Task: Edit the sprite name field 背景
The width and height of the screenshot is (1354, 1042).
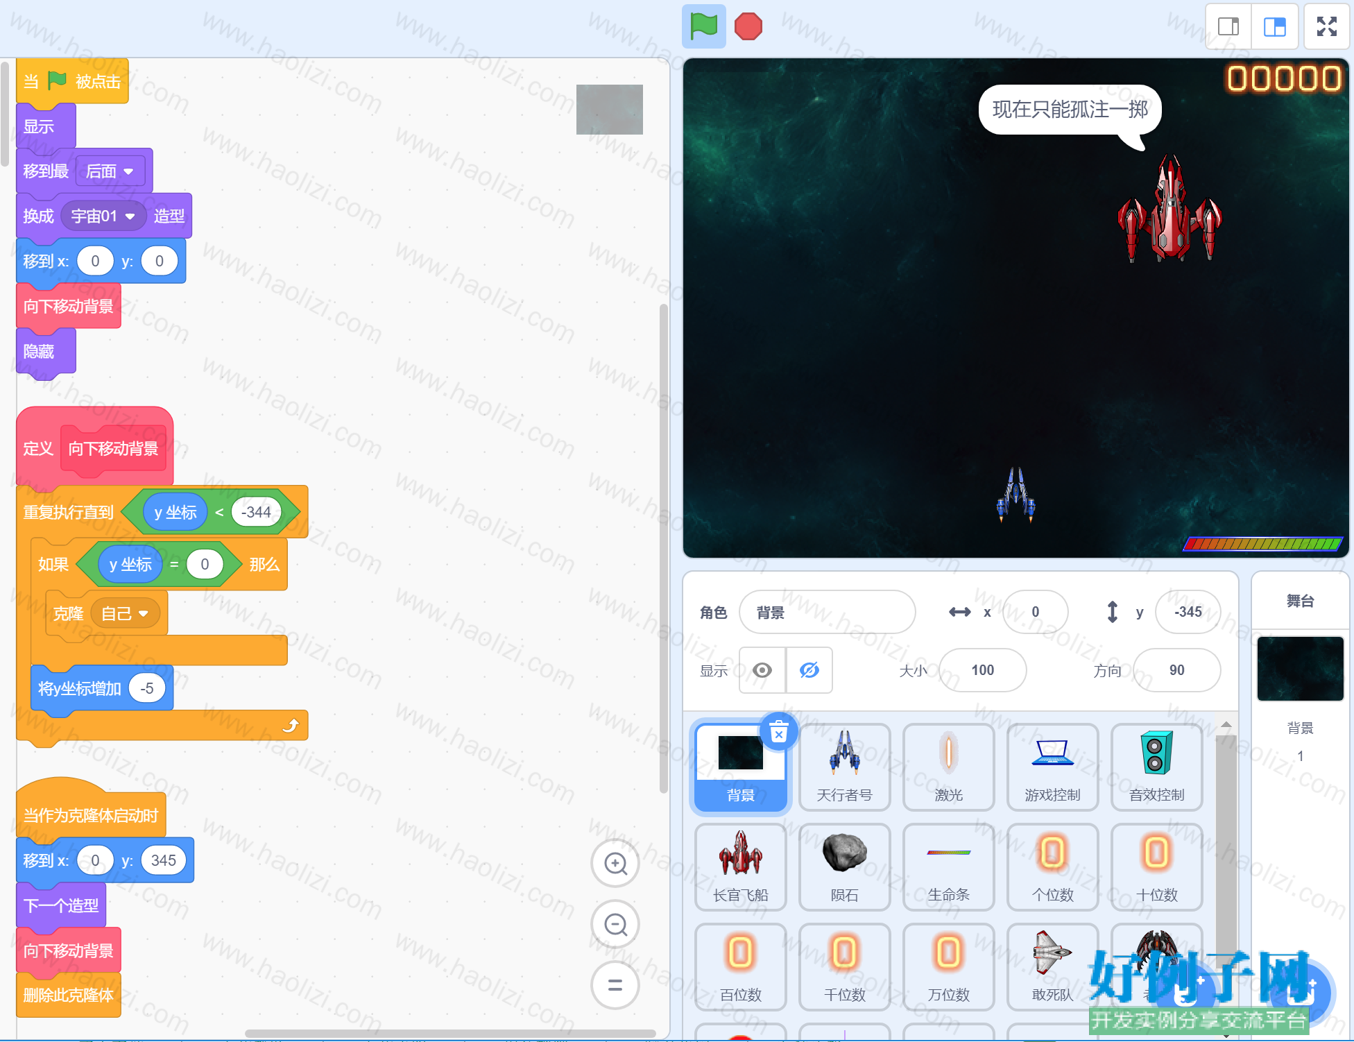Action: (827, 612)
